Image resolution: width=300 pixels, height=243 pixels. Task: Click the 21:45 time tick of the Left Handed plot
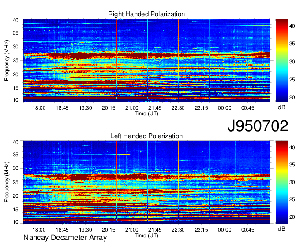point(155,230)
